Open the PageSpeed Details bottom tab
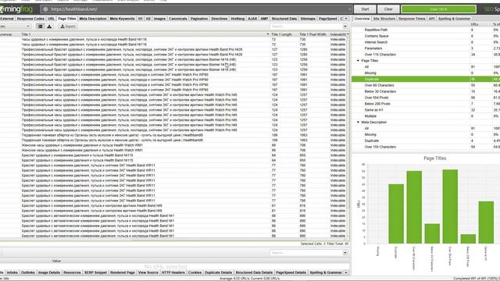Viewport: 500px width, 281px height. (291, 272)
